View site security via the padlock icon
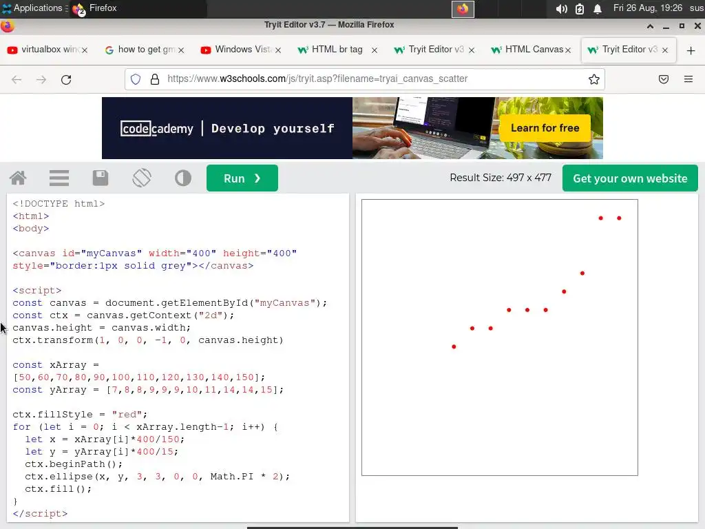 (155, 79)
